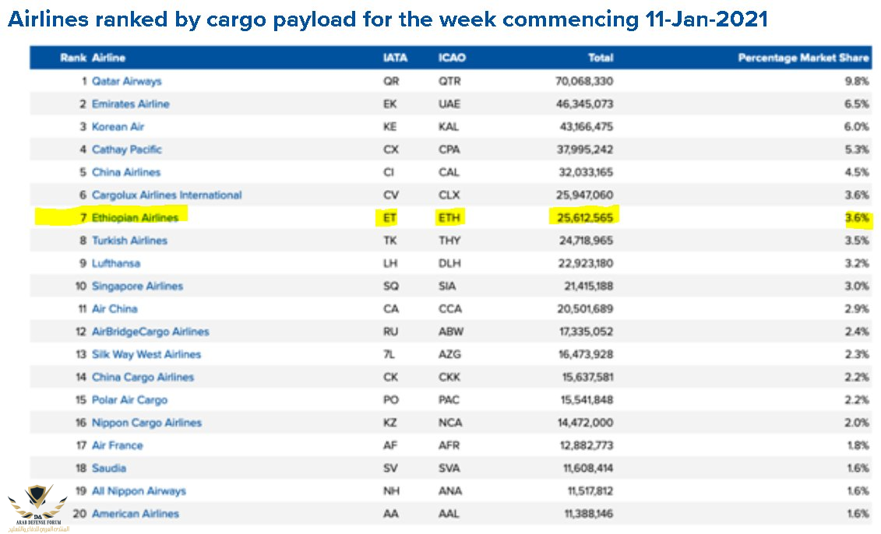The image size is (881, 534).
Task: Click the Turkish Airlines link
Action: 129,241
